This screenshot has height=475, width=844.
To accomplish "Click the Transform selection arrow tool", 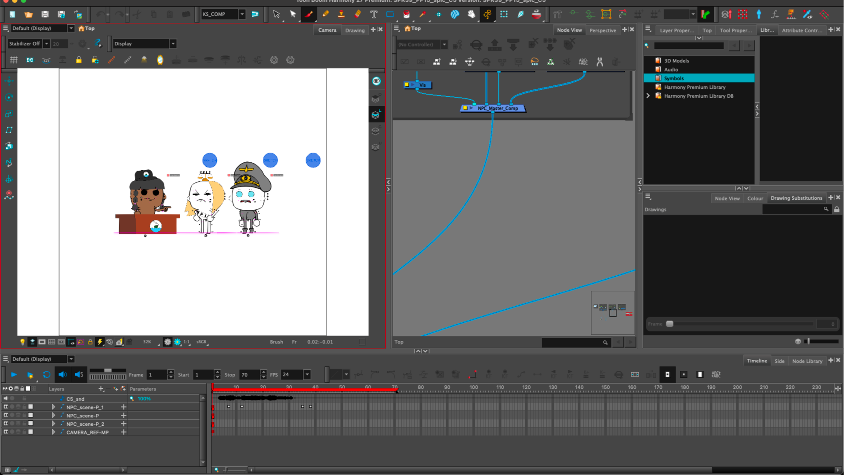I will tap(276, 15).
